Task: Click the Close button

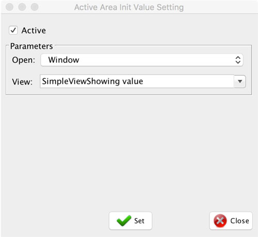Action: tap(231, 221)
